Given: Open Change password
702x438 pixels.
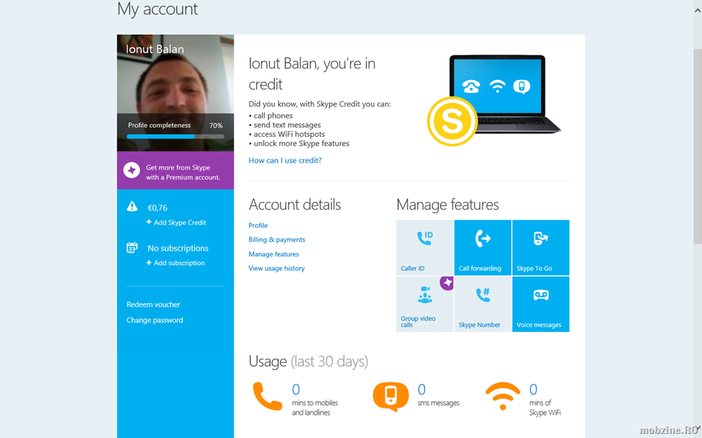Looking at the screenshot, I should 154,320.
